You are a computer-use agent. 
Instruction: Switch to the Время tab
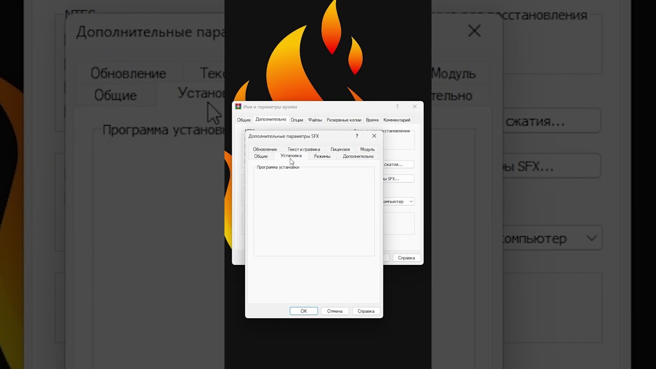click(x=372, y=120)
